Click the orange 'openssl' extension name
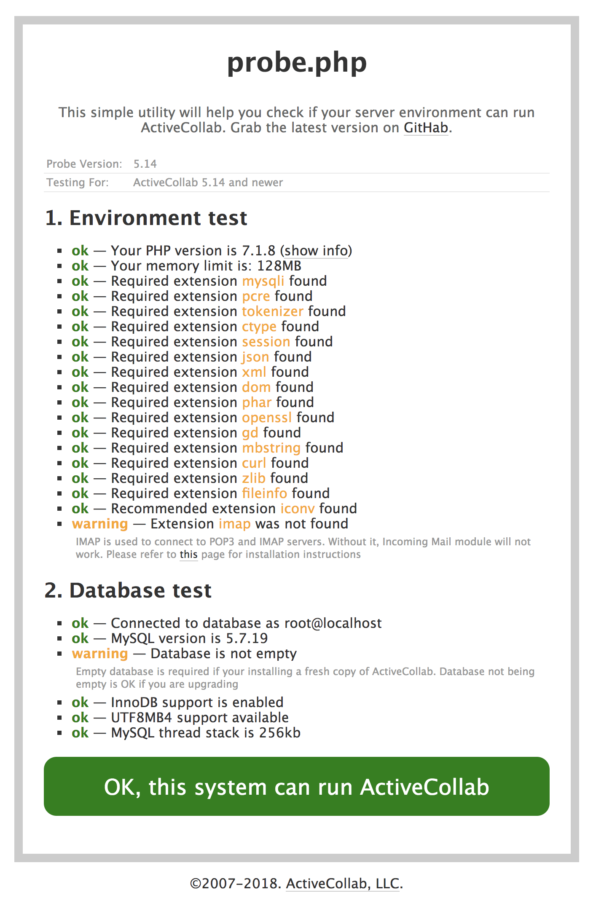Viewport: 596px width, 906px height. (267, 418)
